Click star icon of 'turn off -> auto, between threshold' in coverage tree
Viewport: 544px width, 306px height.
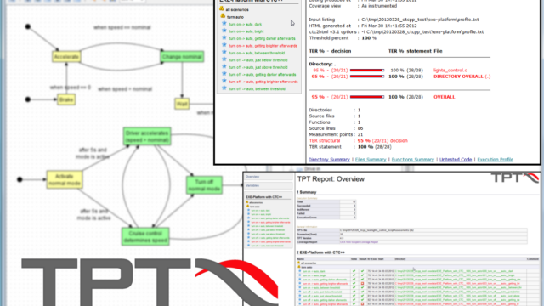click(224, 88)
